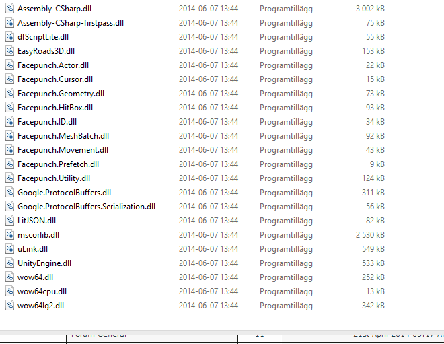
Task: Select file name Facepunch.Geometry.dll
Action: pos(61,94)
